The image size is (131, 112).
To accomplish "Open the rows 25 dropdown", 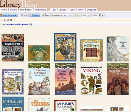I will point(101,15).
